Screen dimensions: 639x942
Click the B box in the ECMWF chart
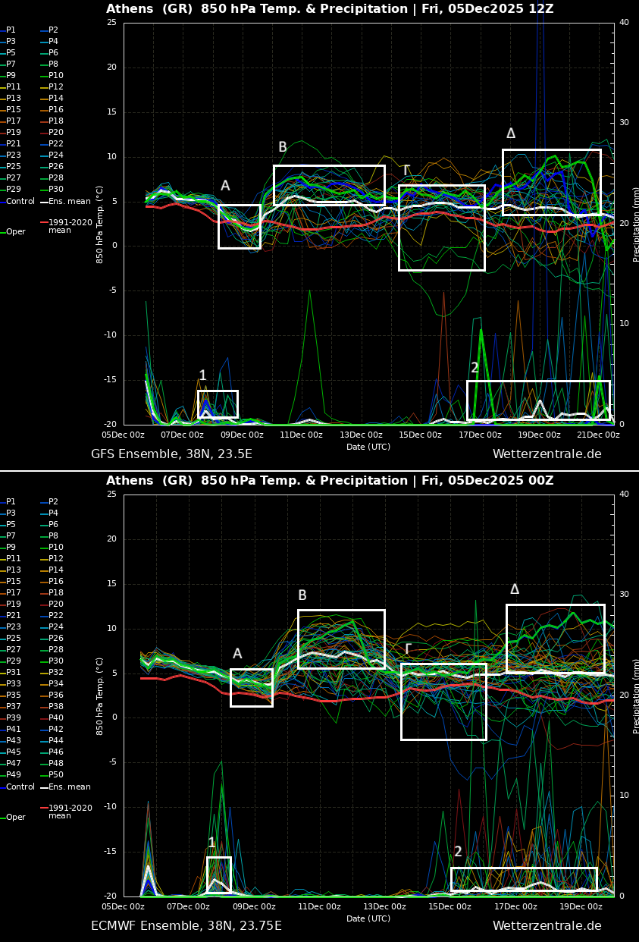pos(341,639)
